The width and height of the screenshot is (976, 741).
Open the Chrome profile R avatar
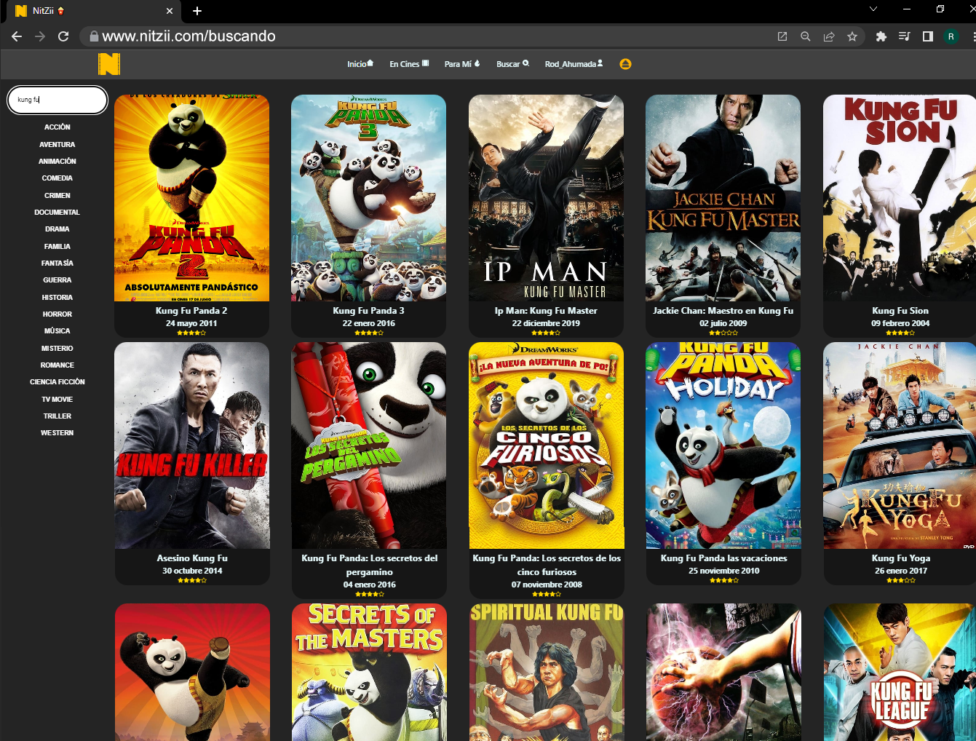[x=951, y=36]
